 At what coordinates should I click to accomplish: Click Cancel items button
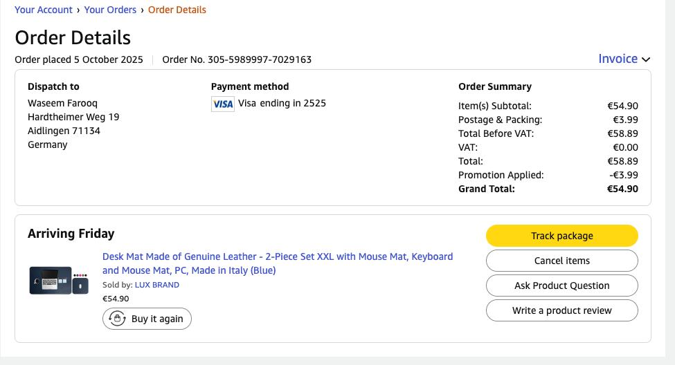561,261
